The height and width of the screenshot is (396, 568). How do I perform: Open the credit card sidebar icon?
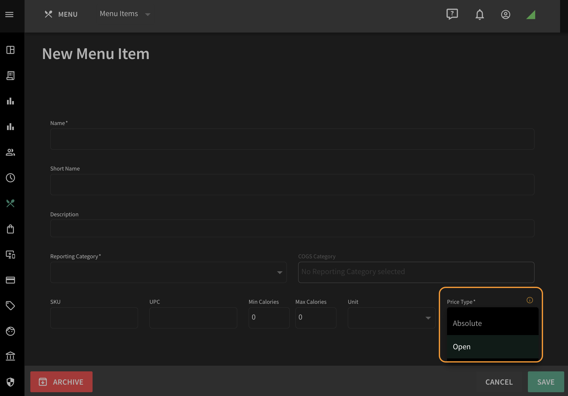(10, 280)
